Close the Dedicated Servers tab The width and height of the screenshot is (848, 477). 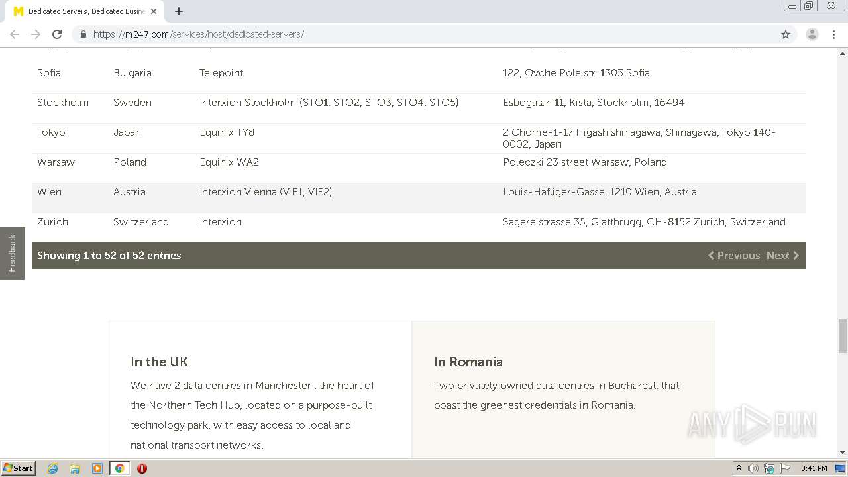(154, 11)
